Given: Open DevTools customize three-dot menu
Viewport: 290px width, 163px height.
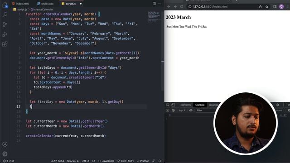Looking at the screenshot, I should (284, 105).
